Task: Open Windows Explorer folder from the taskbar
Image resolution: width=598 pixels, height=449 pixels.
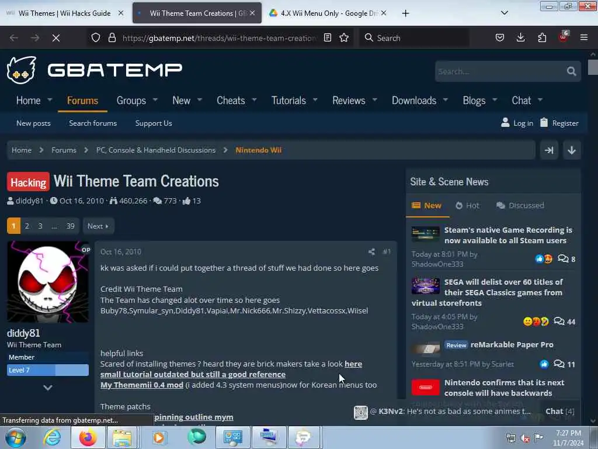Action: [x=121, y=437]
